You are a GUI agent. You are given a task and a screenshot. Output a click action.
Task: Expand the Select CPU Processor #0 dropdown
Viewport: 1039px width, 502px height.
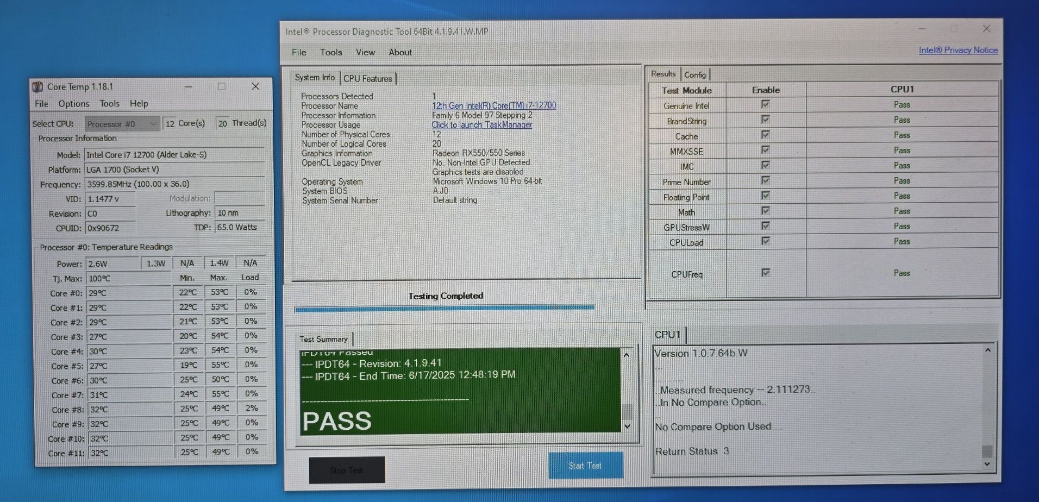[122, 124]
